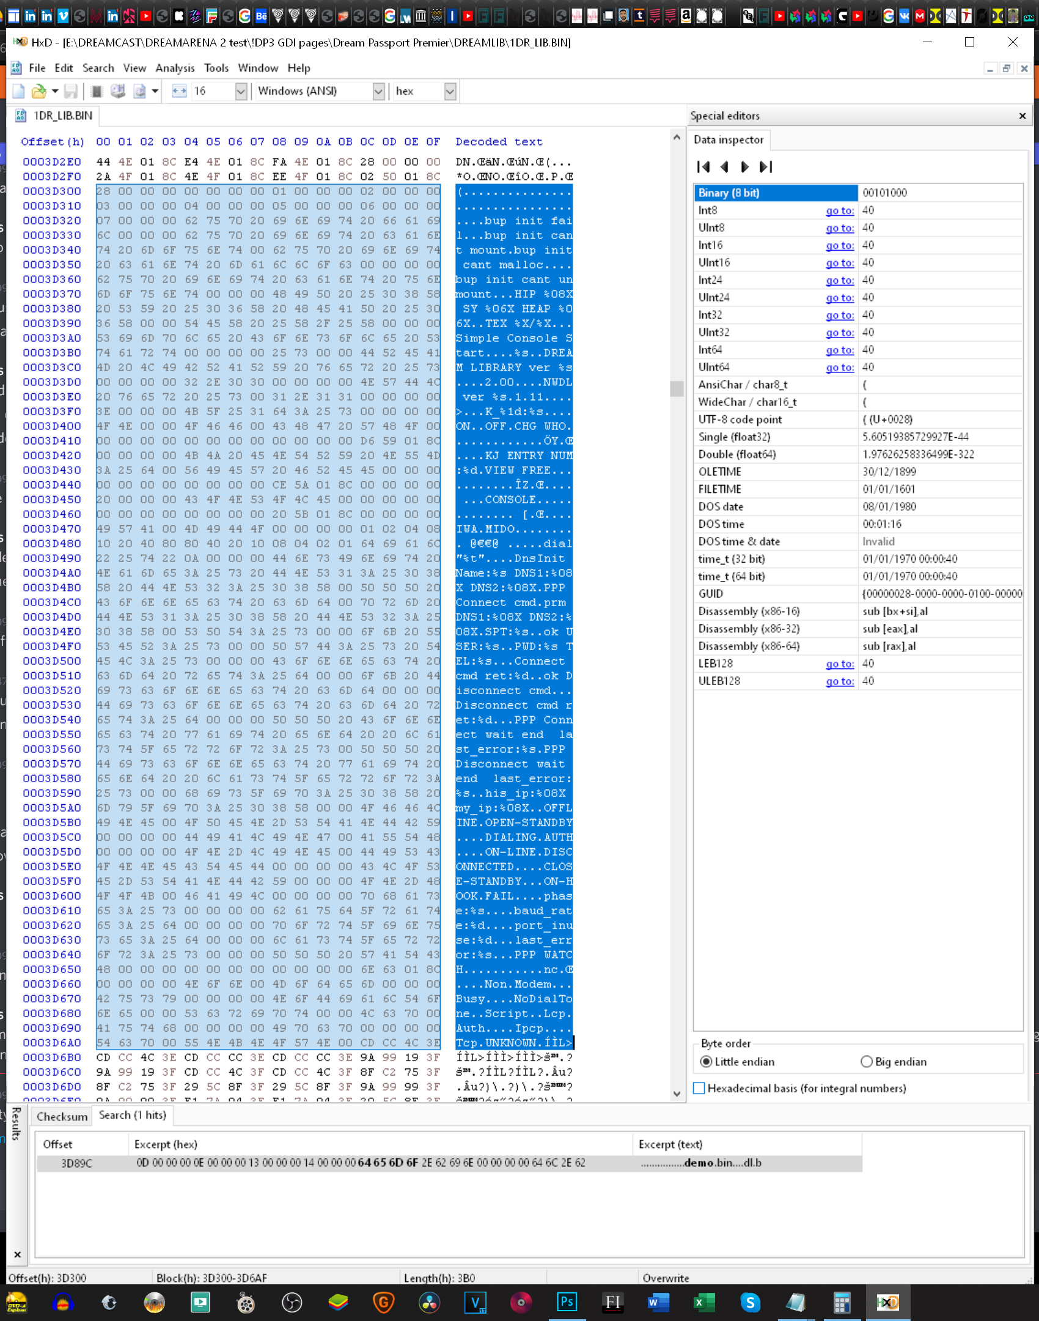Click the hex editor scroll down arrow
1039x1321 pixels.
[677, 1094]
